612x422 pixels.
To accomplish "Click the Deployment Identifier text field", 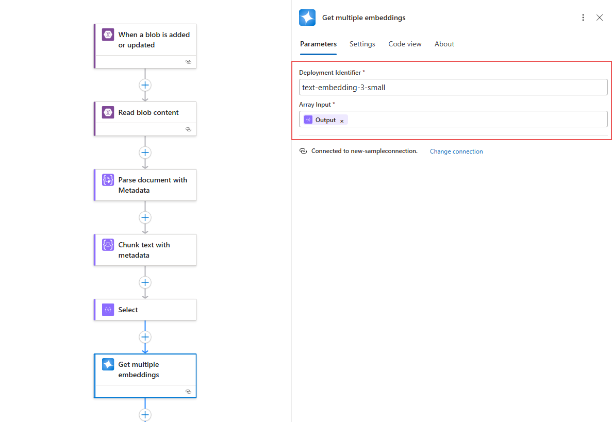I will click(453, 87).
